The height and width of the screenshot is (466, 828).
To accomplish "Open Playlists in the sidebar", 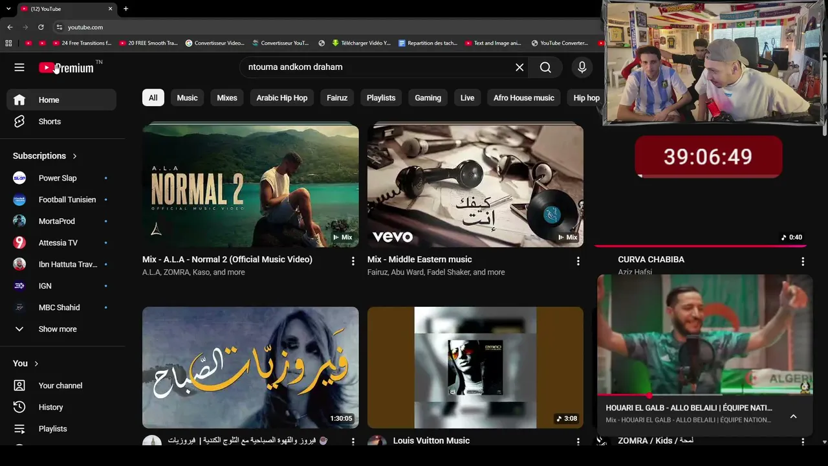I will 61,428.
